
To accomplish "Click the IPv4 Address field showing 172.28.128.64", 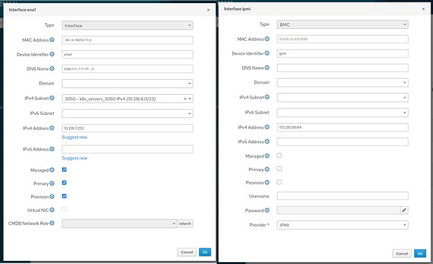I will (343, 127).
